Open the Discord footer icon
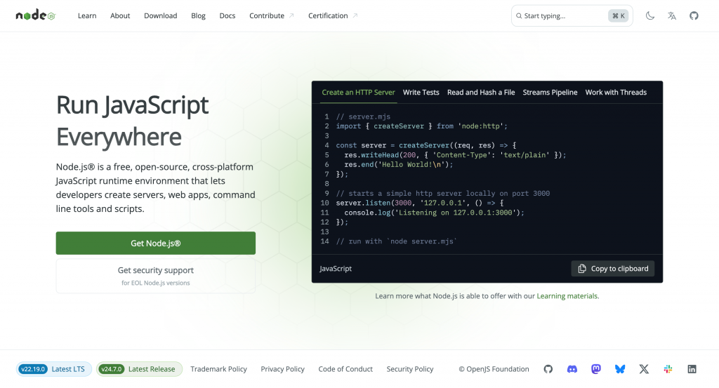This screenshot has width=719, height=388. click(572, 369)
